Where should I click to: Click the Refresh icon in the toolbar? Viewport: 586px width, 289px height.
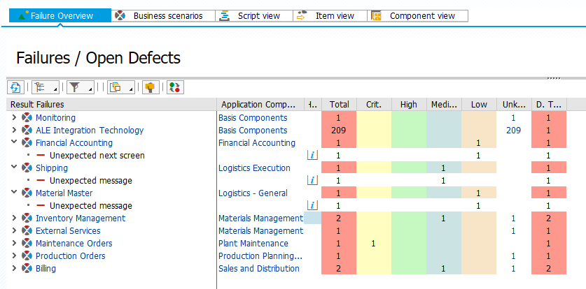point(15,87)
